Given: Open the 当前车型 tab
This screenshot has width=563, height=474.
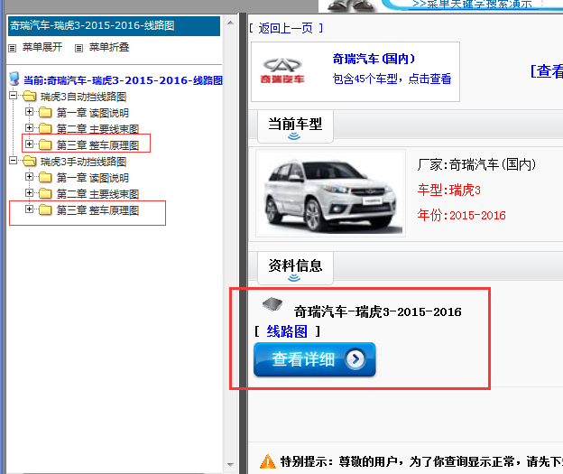Looking at the screenshot, I should [x=295, y=126].
